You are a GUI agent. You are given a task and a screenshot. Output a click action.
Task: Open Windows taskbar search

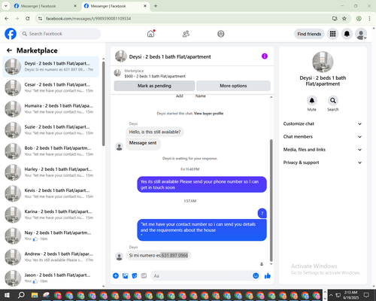tap(21, 295)
